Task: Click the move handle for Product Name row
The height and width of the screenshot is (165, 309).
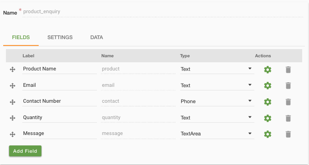Action: [13, 69]
